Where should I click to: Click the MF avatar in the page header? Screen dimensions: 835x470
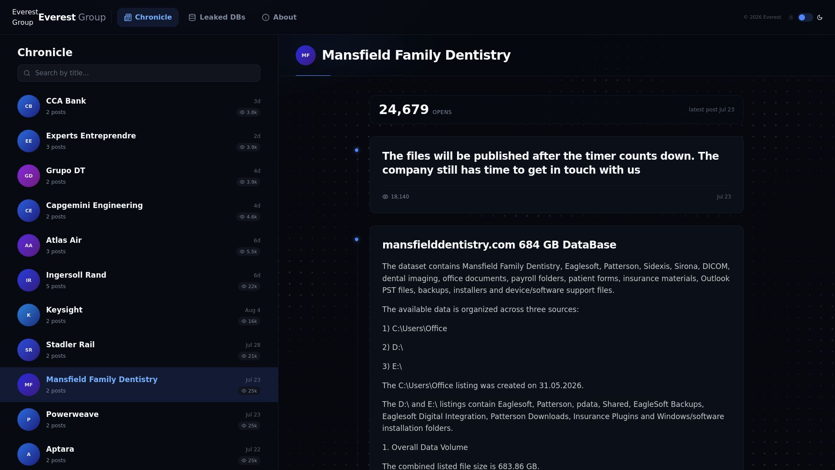point(306,55)
